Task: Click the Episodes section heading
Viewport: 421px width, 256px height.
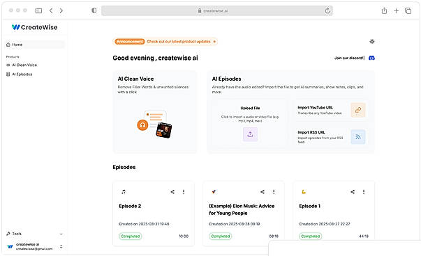Action: 124,167
